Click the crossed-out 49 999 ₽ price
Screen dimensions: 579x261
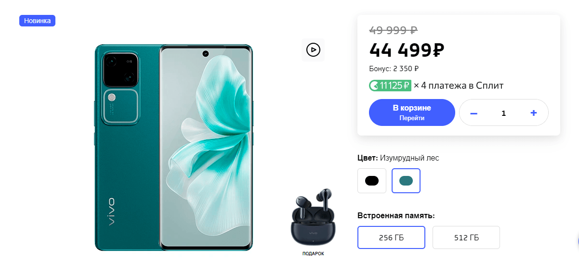(x=393, y=30)
